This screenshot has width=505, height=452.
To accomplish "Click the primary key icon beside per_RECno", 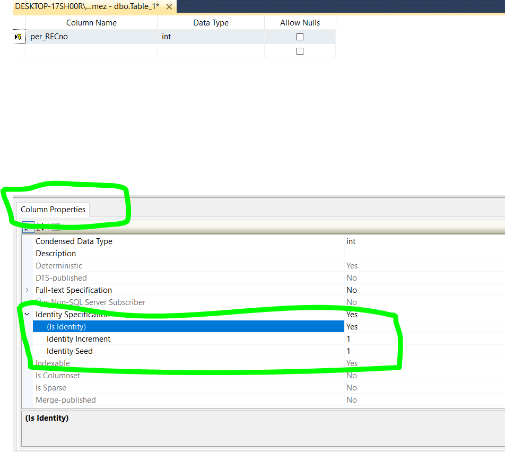I will 18,36.
